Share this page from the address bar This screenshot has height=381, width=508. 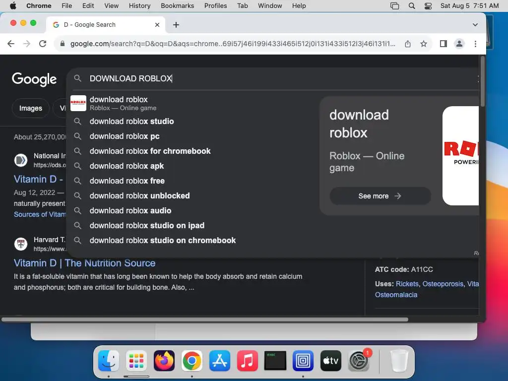pos(408,44)
